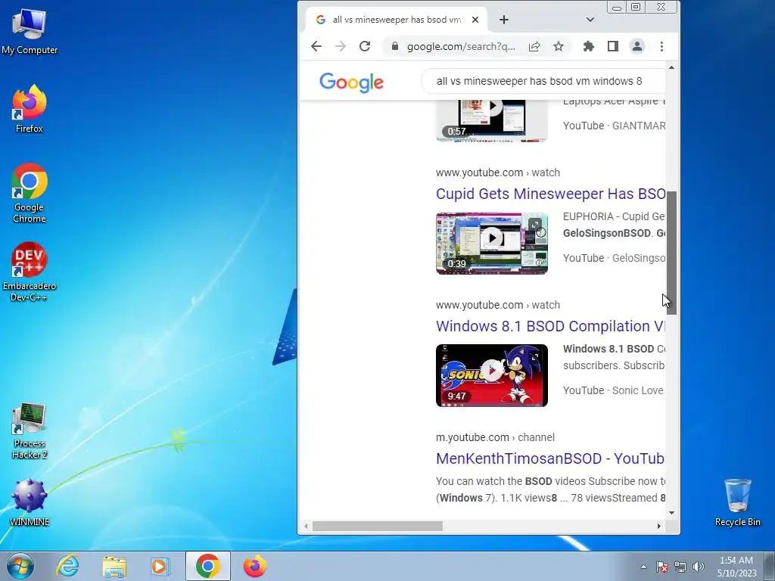This screenshot has height=581, width=775.
Task: Open Firefox from the taskbar
Action: point(255,566)
